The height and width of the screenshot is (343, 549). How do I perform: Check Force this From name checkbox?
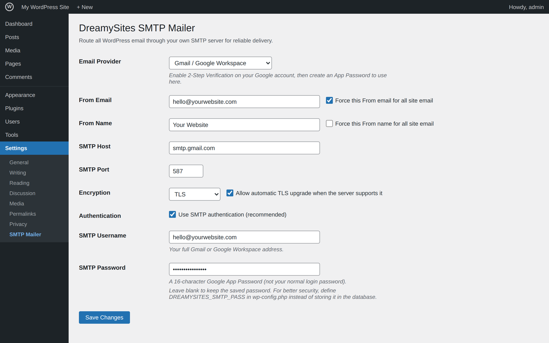329,123
